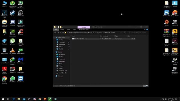180x101 pixels.
Task: Open Microsoft Edge from the taskbar
Action: click(13, 99)
